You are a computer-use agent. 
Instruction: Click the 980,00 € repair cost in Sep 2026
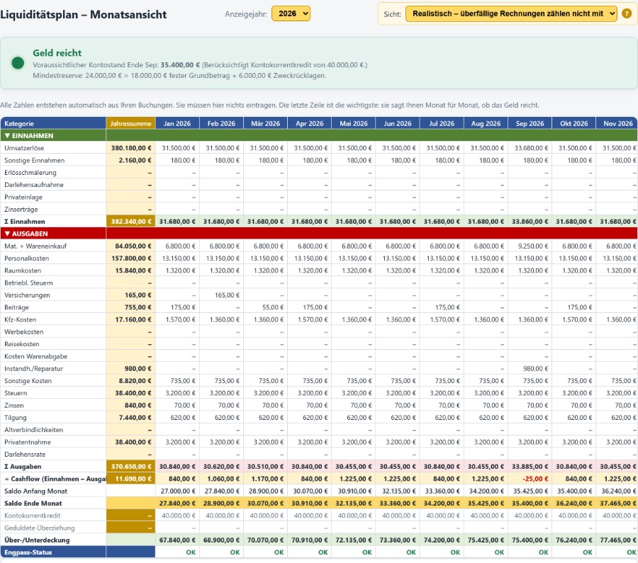[x=535, y=369]
